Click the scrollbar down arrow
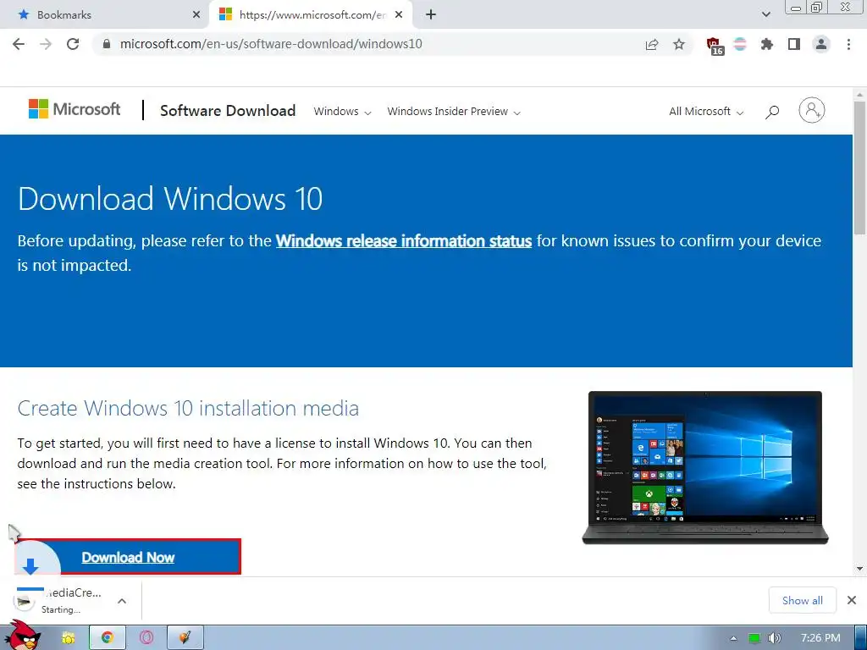The width and height of the screenshot is (867, 650). click(860, 569)
